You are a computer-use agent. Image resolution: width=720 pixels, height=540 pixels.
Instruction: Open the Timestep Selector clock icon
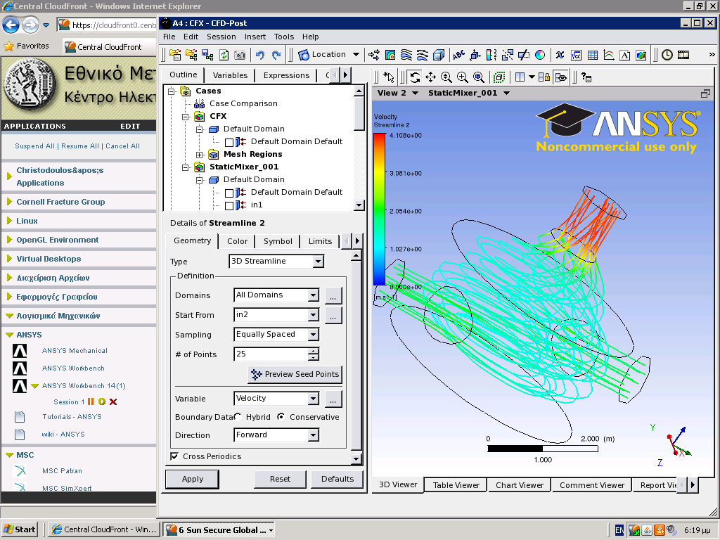click(x=667, y=55)
